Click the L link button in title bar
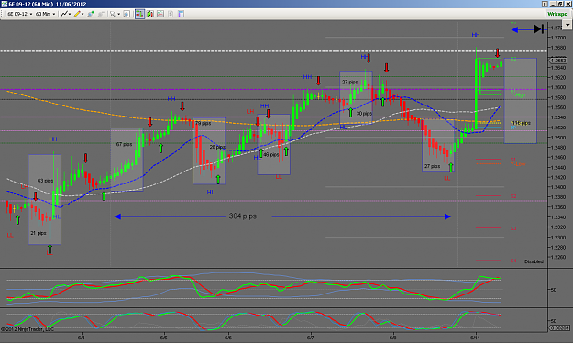 coord(545,4)
